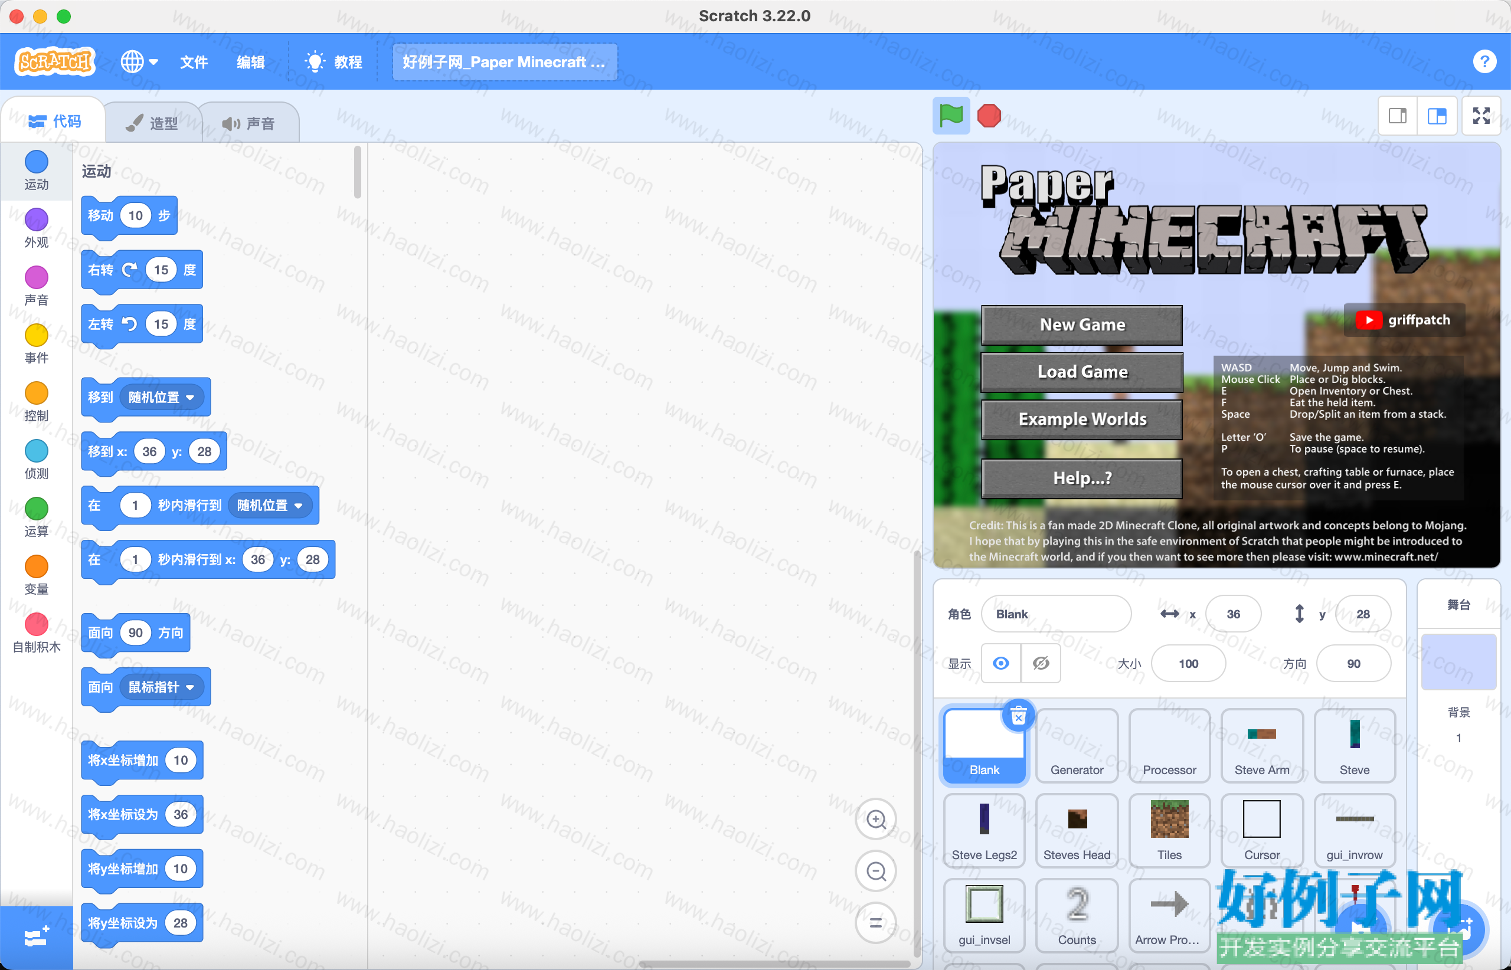This screenshot has width=1511, height=970.
Task: Click the 10 value in 移动 block
Action: click(136, 215)
